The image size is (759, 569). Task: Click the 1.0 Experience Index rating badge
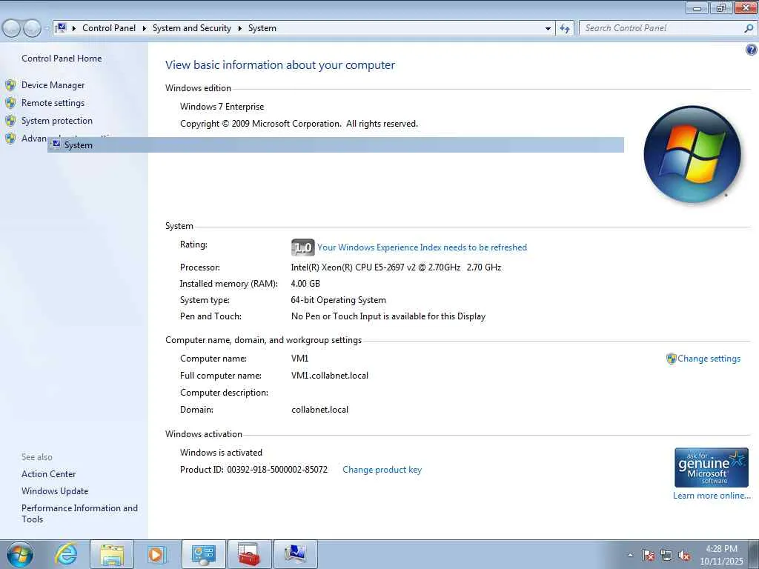click(x=303, y=247)
